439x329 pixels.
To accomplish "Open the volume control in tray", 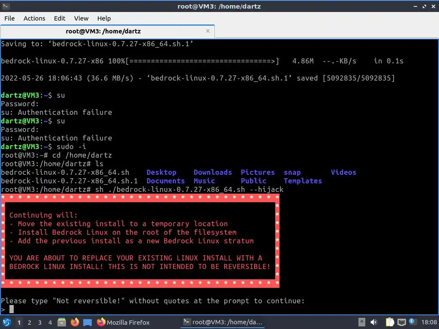I will pos(374,322).
